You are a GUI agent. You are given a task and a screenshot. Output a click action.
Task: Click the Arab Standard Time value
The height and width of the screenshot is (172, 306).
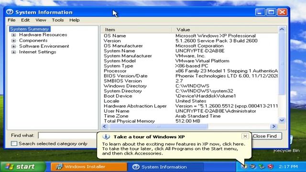tap(198, 116)
